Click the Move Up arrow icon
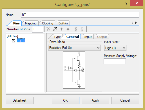145x110 pixels. pos(61,29)
